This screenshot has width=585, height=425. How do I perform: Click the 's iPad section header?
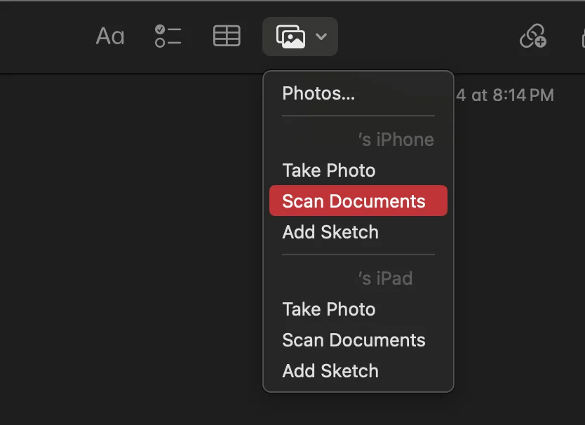click(x=385, y=278)
